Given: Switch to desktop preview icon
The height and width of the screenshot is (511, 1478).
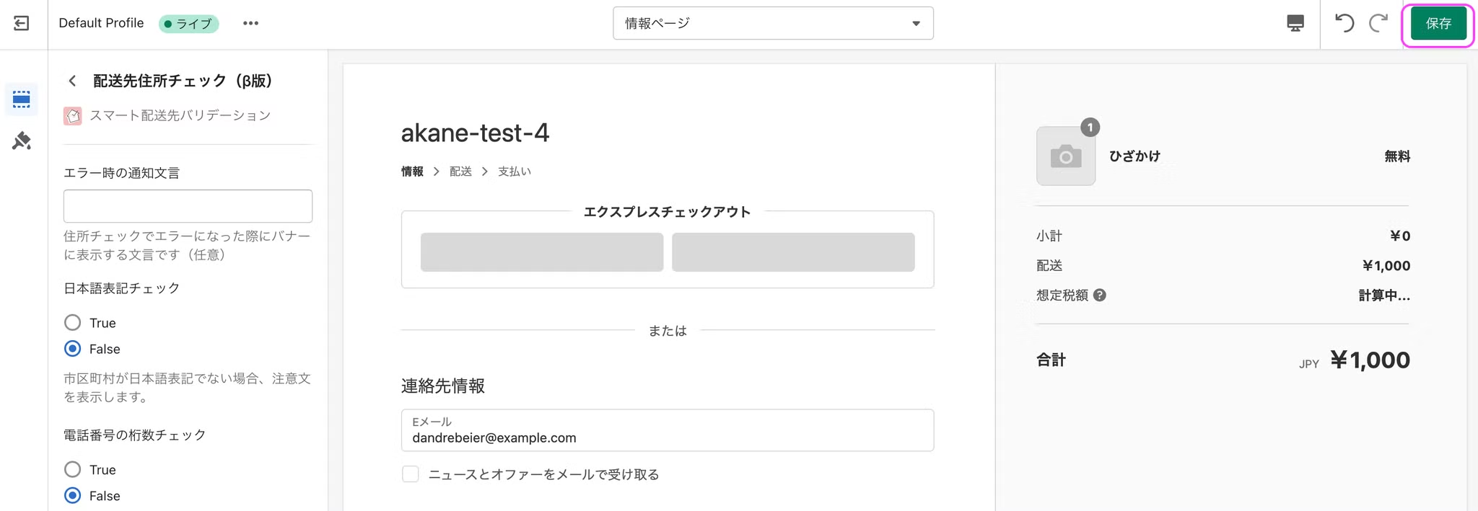Looking at the screenshot, I should (x=1295, y=24).
